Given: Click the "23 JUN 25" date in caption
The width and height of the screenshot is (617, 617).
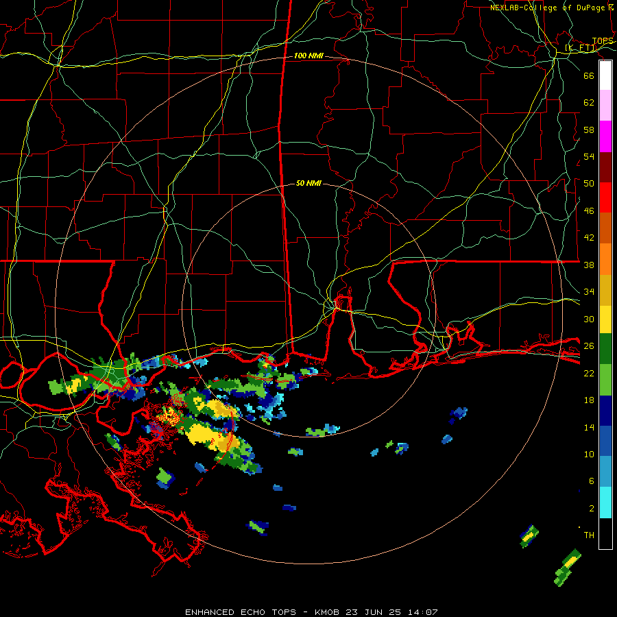Looking at the screenshot, I should click(374, 612).
